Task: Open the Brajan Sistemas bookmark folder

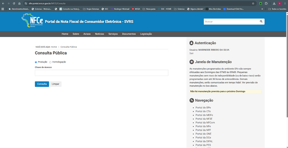Action: click(91, 9)
